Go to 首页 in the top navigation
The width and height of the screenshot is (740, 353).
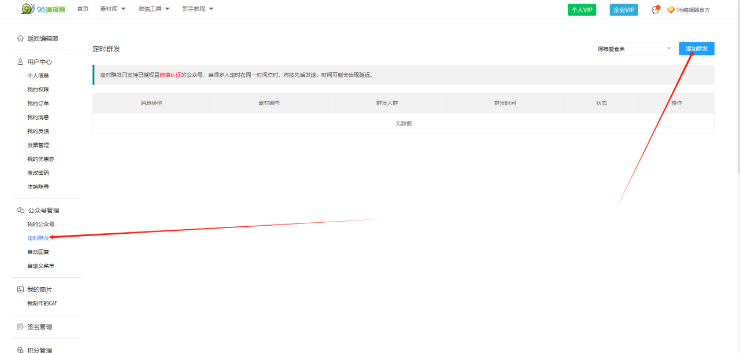pos(83,9)
